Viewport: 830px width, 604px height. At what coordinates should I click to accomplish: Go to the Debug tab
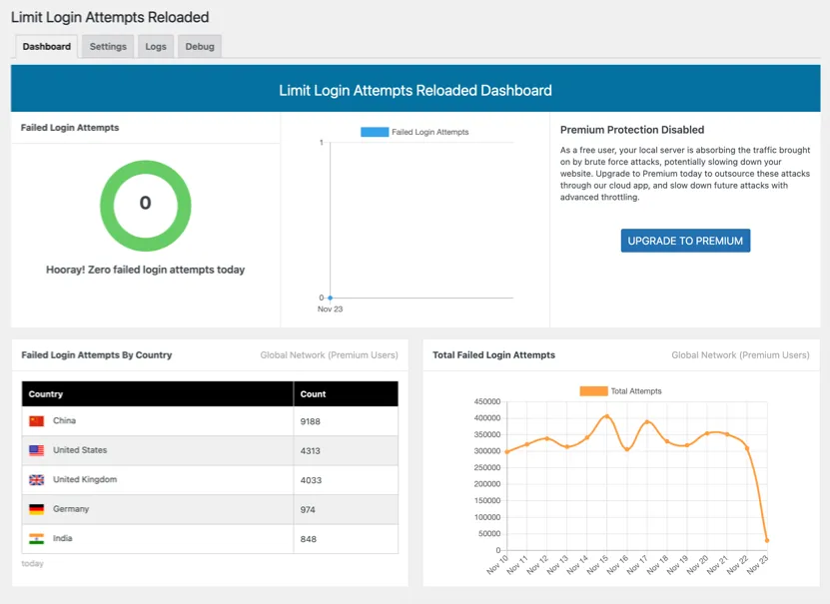[x=200, y=47]
